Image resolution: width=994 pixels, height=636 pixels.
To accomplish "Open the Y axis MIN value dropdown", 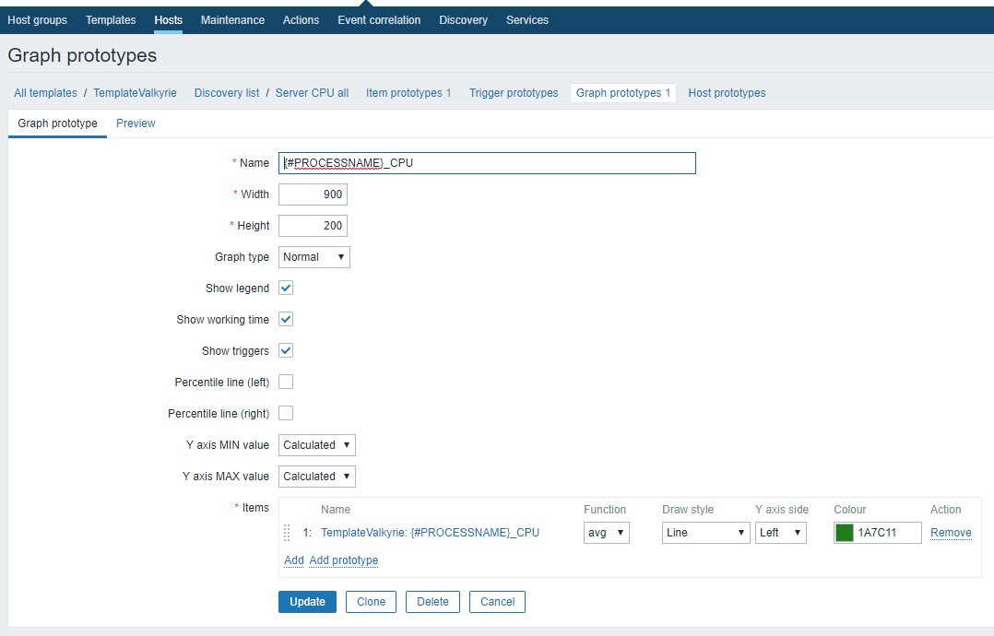I will point(316,444).
